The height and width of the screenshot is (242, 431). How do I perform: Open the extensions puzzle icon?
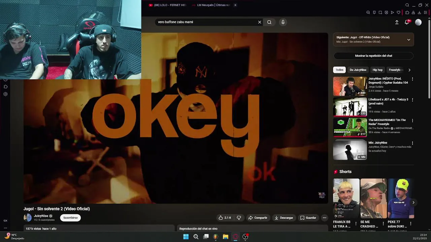click(407, 12)
